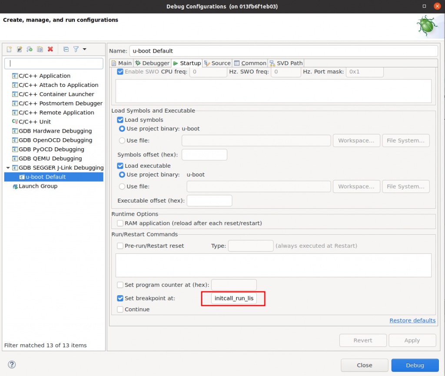Click the Set breakpoint at input field
This screenshot has width=445, height=376.
233,299
